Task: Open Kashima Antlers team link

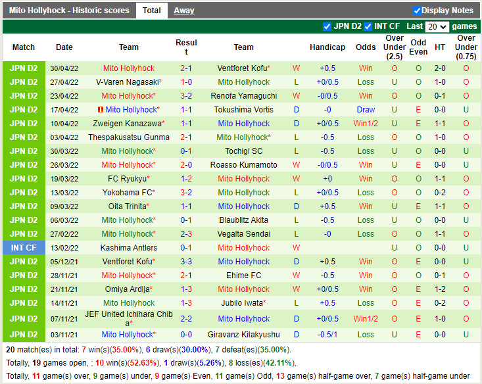Action: pos(129,248)
